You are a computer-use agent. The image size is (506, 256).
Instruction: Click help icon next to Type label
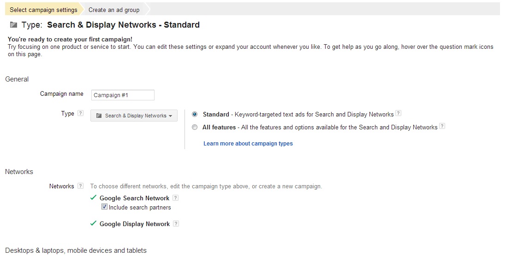(81, 113)
